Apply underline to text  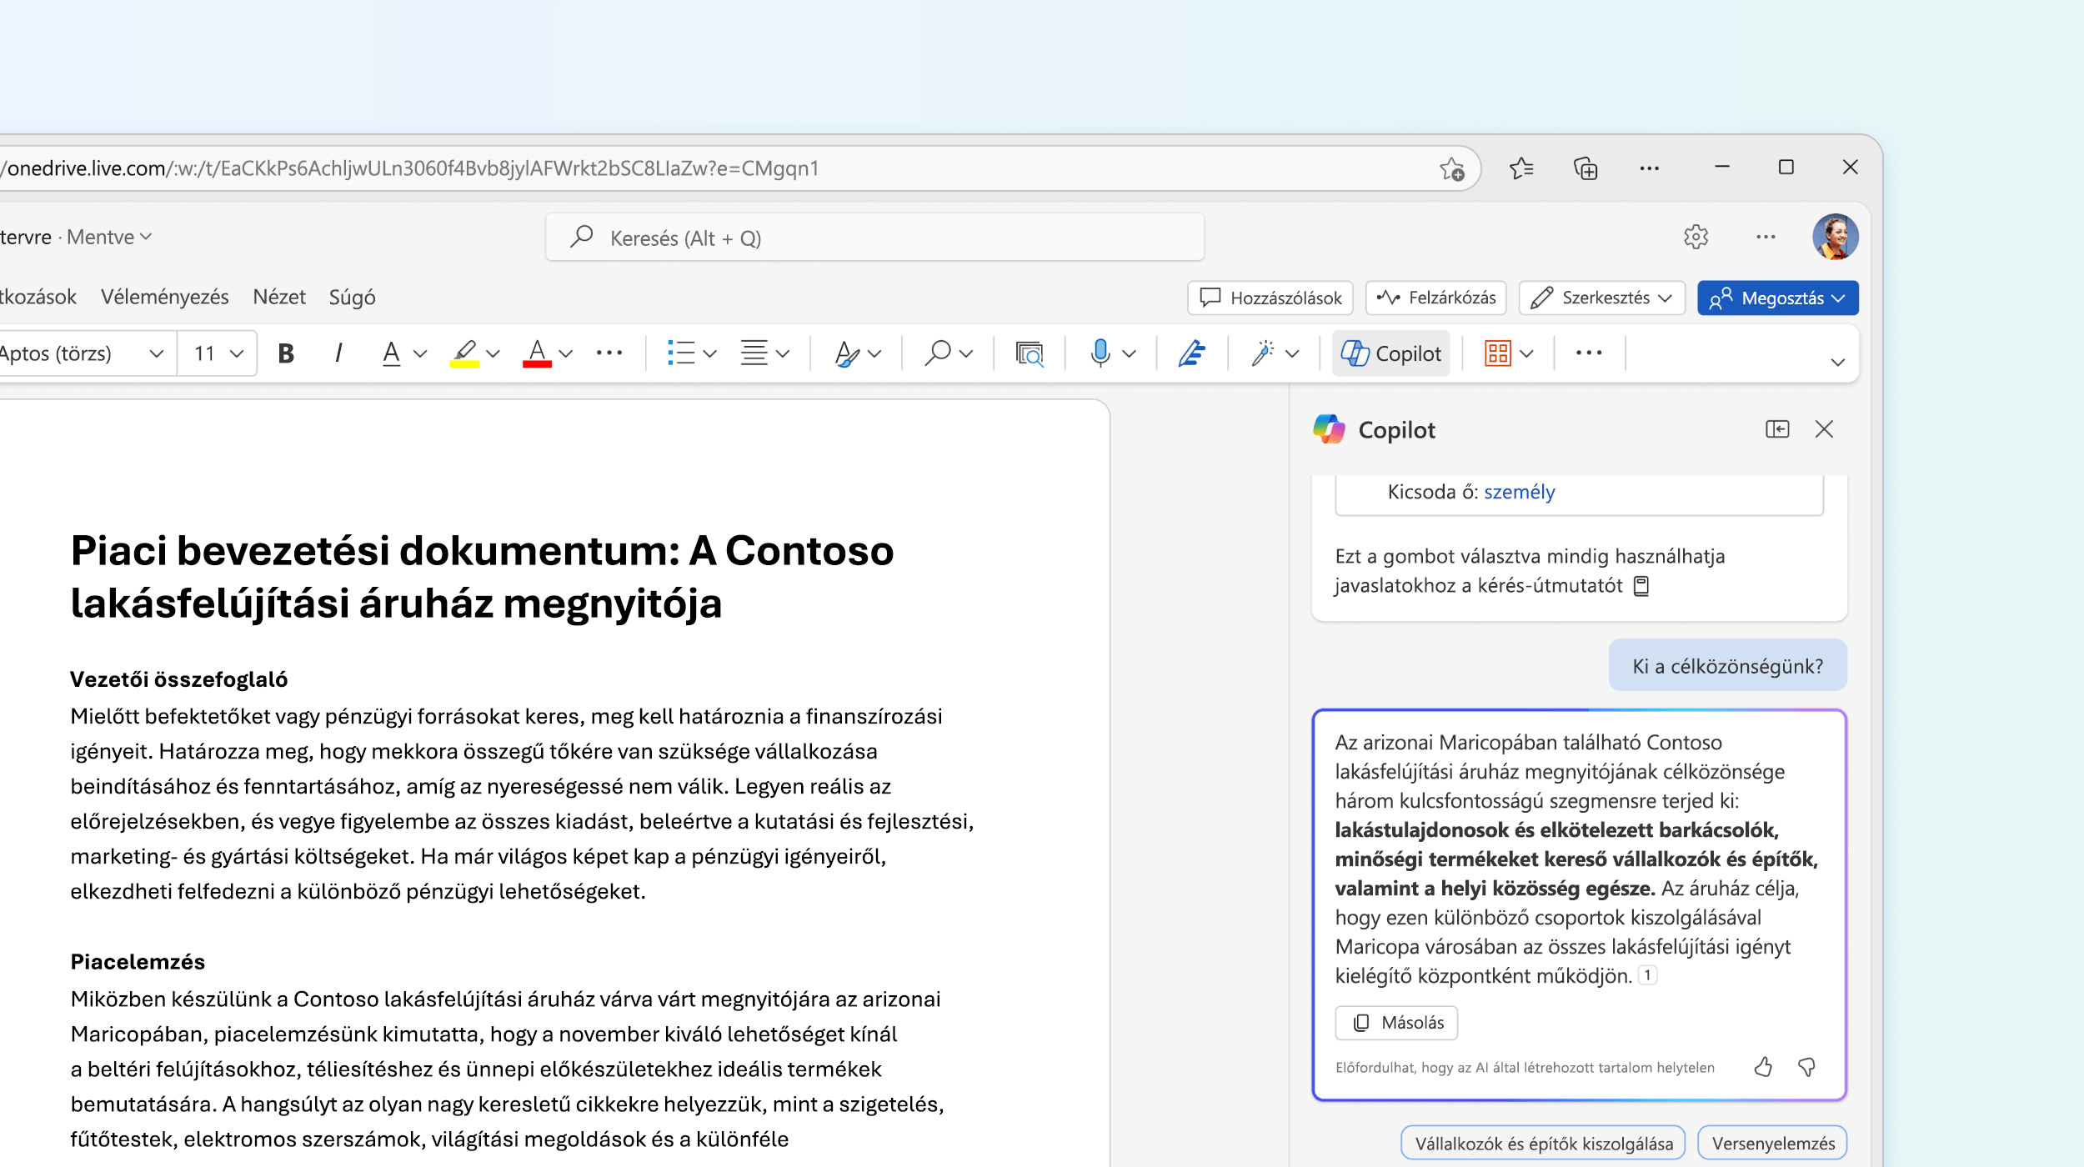392,353
